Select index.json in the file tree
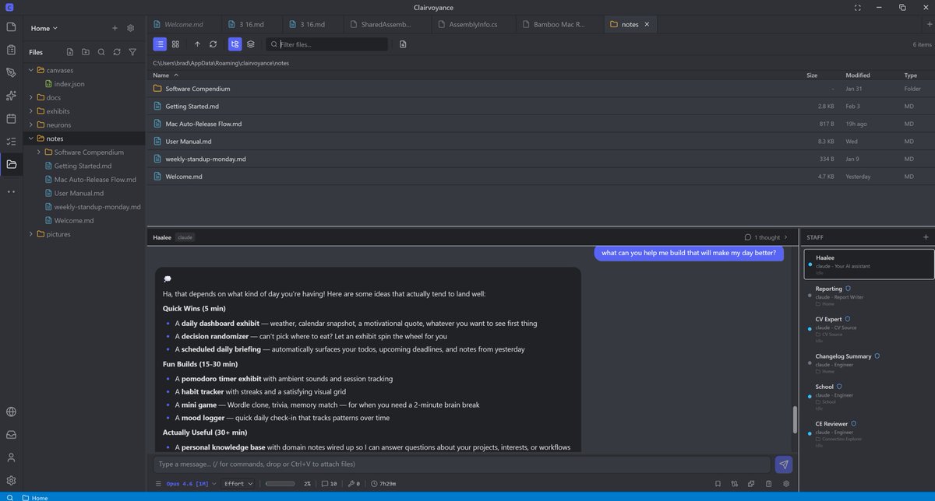 point(69,84)
